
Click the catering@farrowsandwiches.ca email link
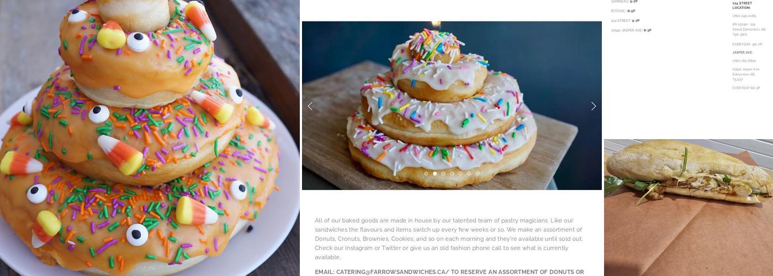pos(391,272)
